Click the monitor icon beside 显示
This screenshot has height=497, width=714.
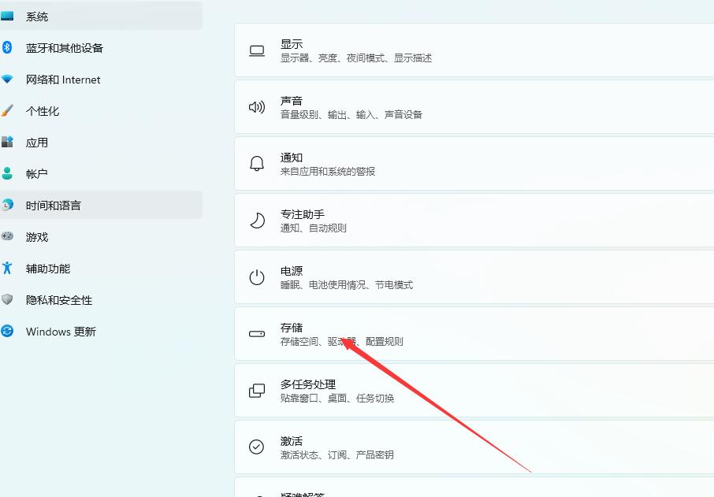pyautogui.click(x=256, y=50)
